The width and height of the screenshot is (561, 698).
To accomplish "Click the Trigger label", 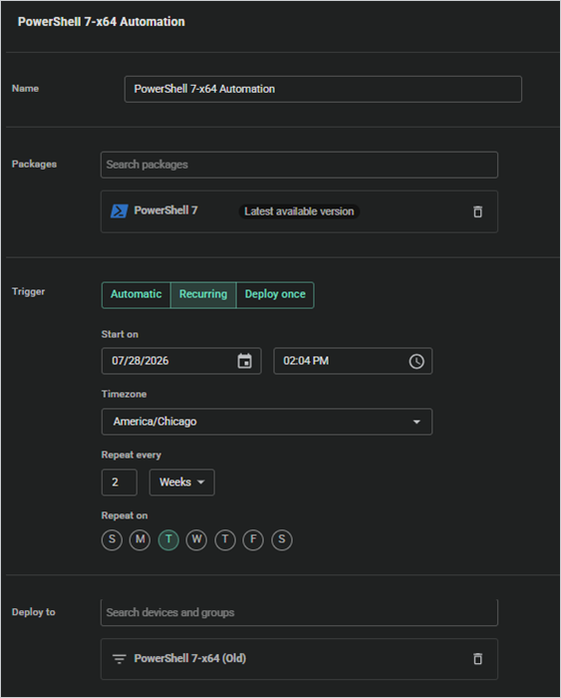I will [x=29, y=291].
